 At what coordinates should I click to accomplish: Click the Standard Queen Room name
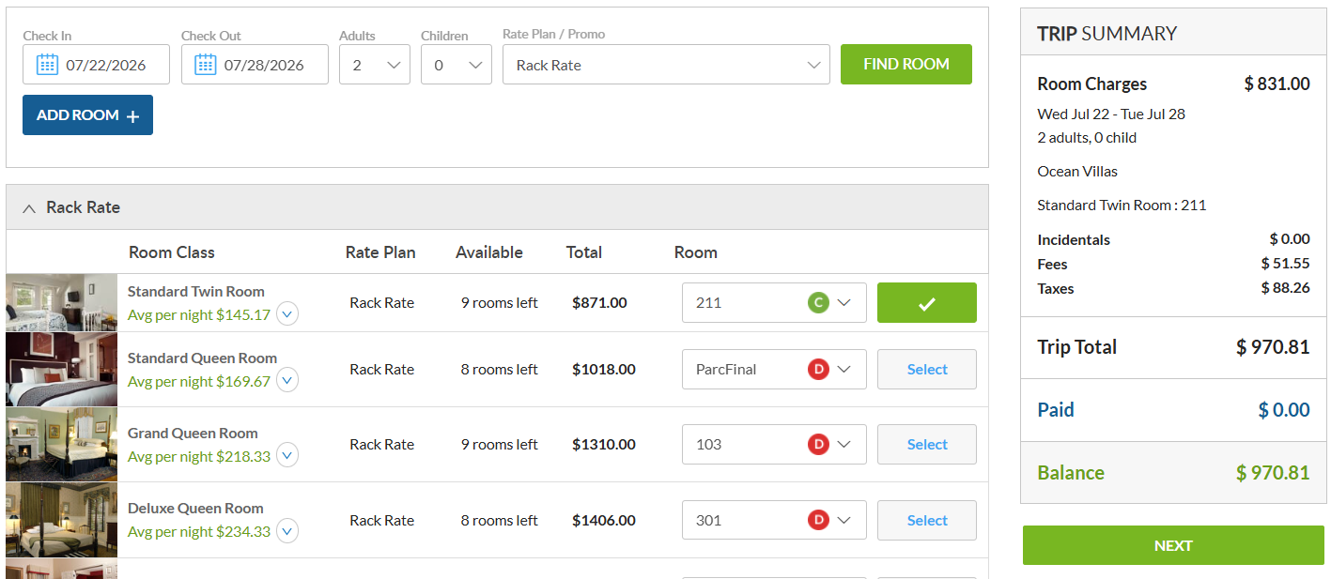tap(202, 358)
